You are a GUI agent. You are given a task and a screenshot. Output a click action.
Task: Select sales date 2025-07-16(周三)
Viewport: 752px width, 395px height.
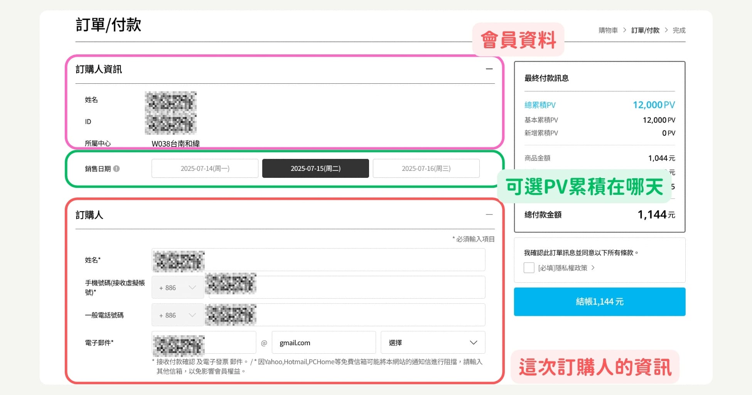pos(426,168)
